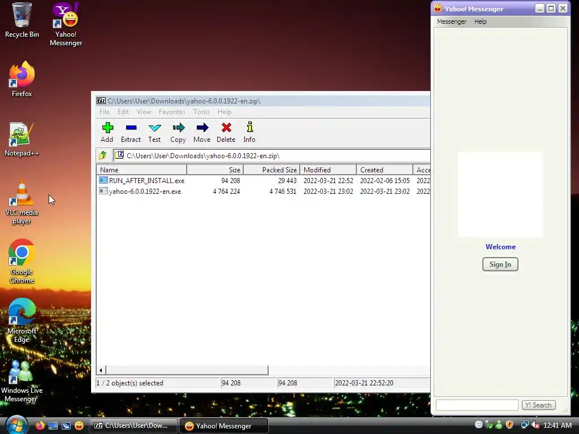Image resolution: width=579 pixels, height=434 pixels.
Task: Select the Firefox desktop shortcut
Action: [x=22, y=79]
